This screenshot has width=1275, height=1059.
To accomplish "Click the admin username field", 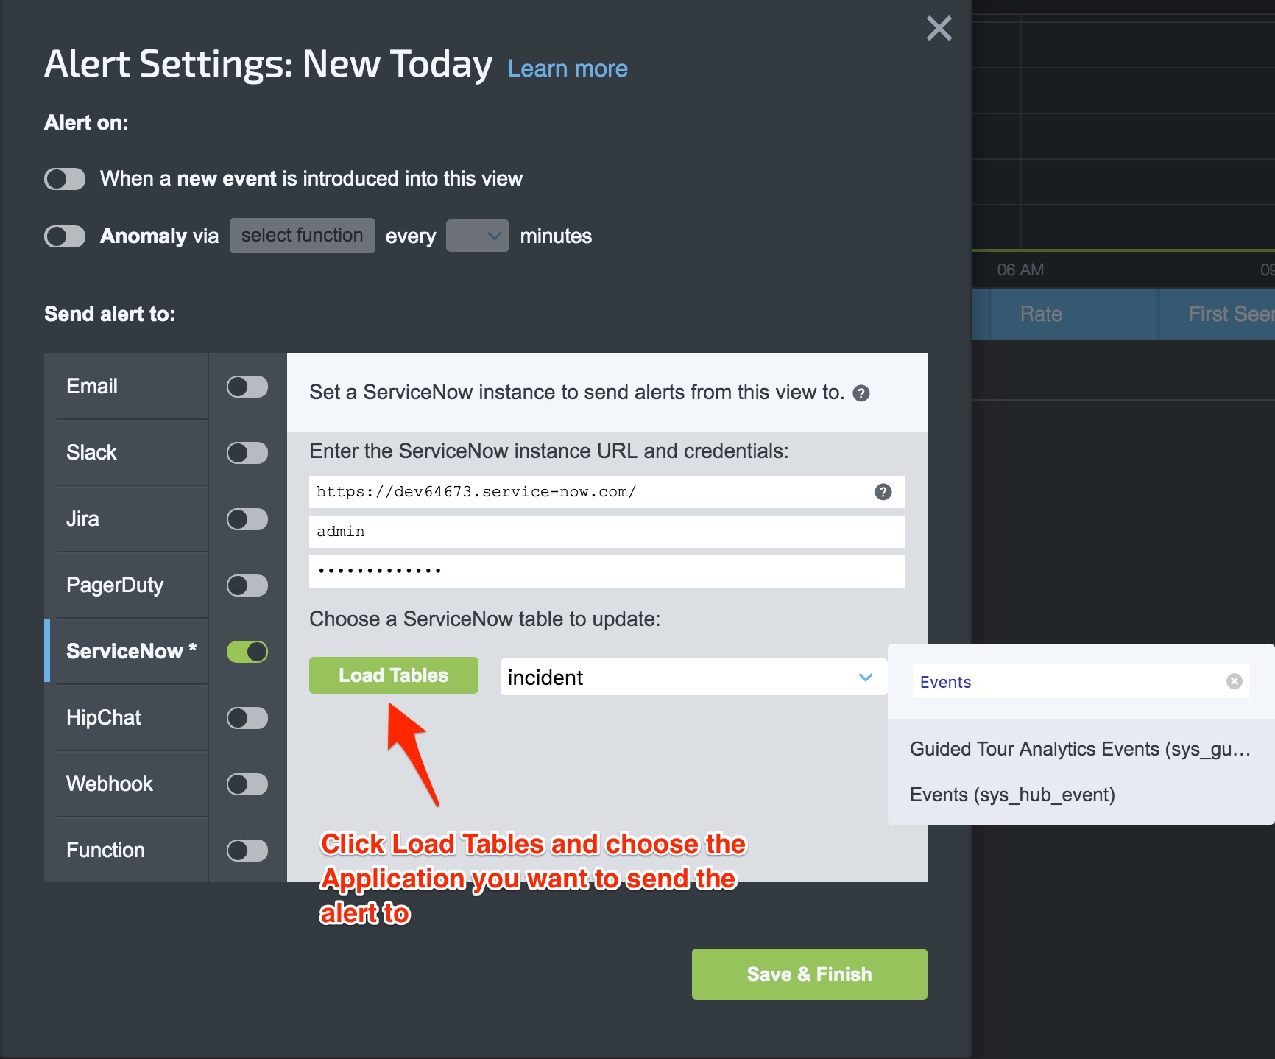I will click(x=607, y=532).
